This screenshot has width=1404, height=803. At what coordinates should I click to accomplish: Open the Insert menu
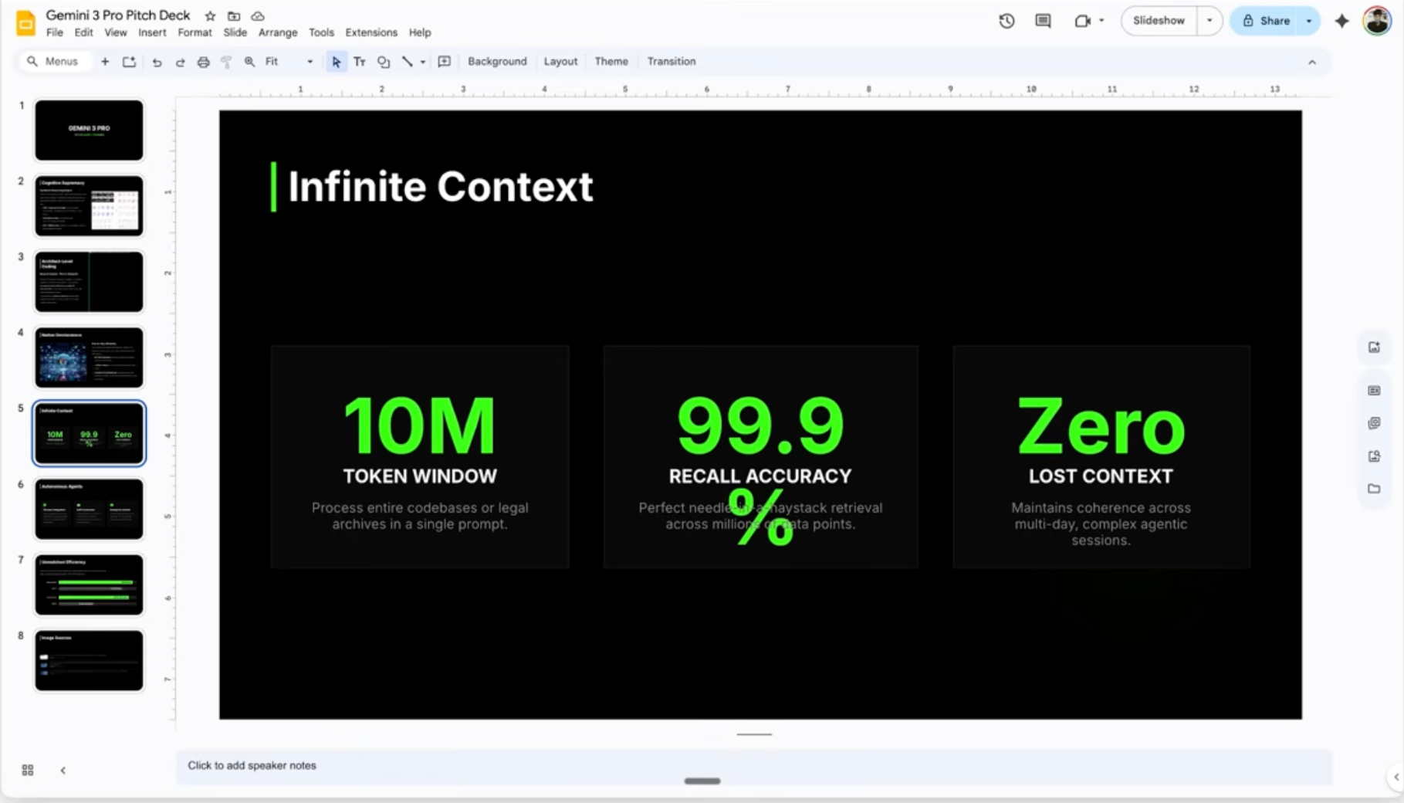[x=152, y=32]
